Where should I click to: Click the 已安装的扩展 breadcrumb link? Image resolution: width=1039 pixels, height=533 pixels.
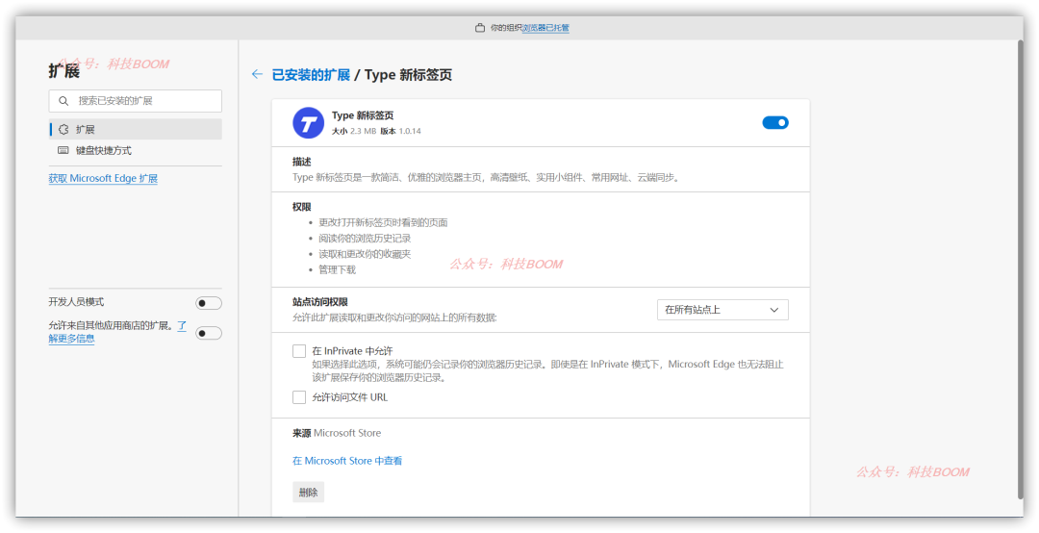click(311, 75)
